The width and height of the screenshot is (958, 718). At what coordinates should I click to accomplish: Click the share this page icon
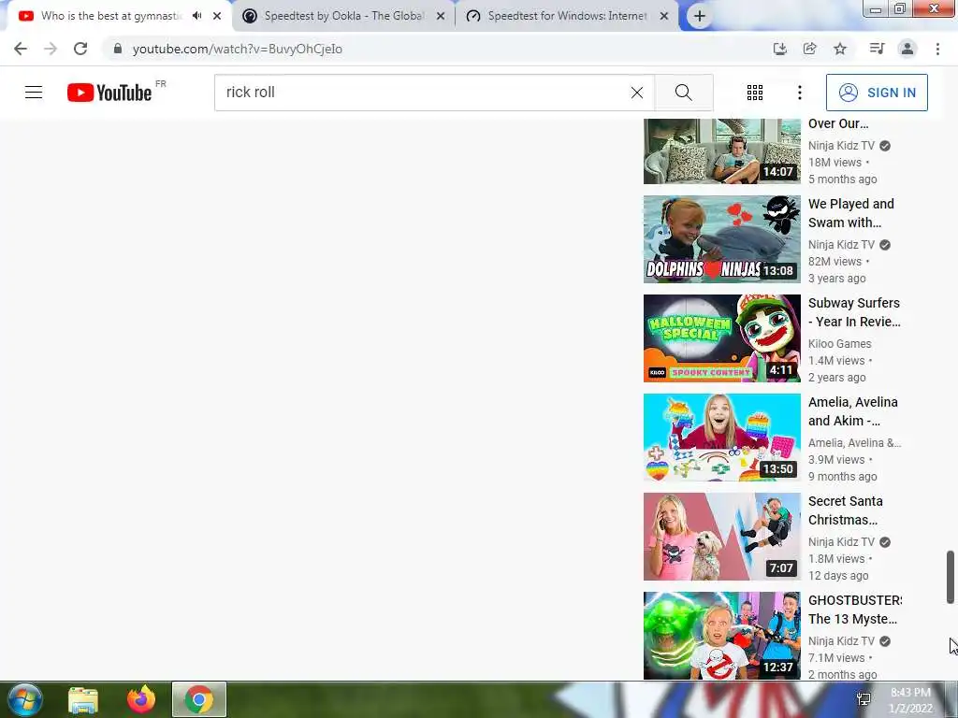809,49
